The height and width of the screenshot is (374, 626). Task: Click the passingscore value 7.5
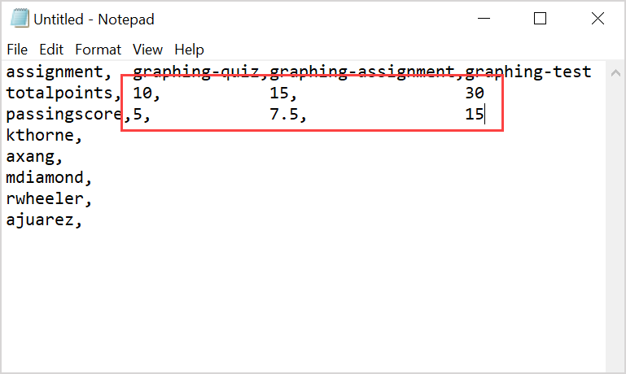click(x=287, y=115)
